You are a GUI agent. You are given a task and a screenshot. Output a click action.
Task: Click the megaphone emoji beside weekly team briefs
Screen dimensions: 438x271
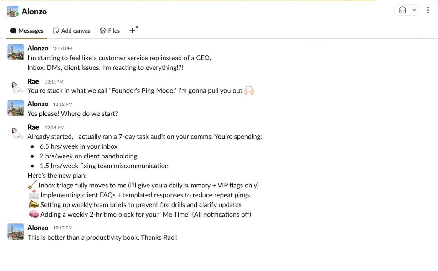click(34, 205)
